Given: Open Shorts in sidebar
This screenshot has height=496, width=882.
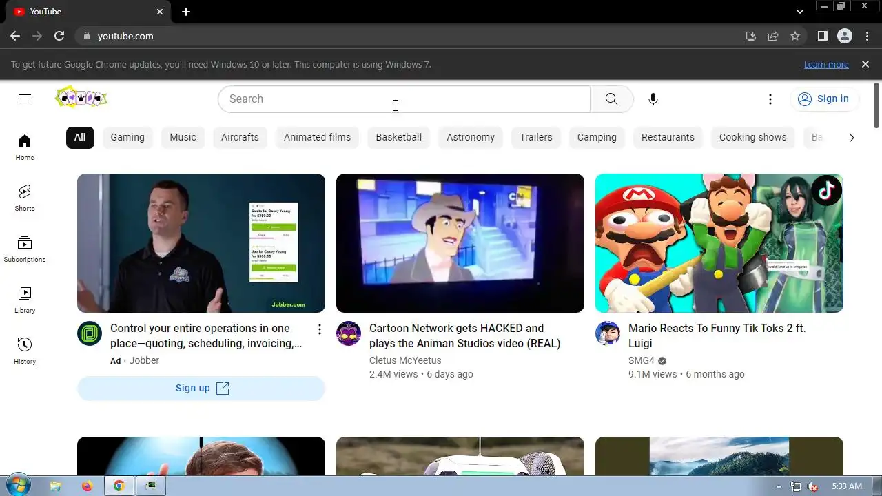Looking at the screenshot, I should (x=25, y=198).
